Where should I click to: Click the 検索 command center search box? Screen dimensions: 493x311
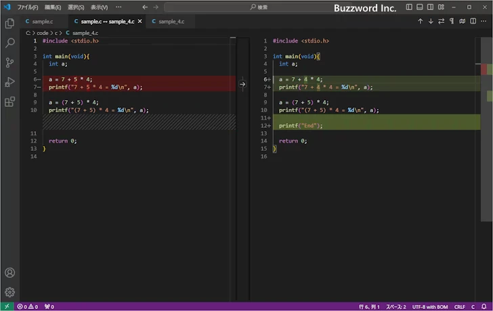(x=257, y=7)
